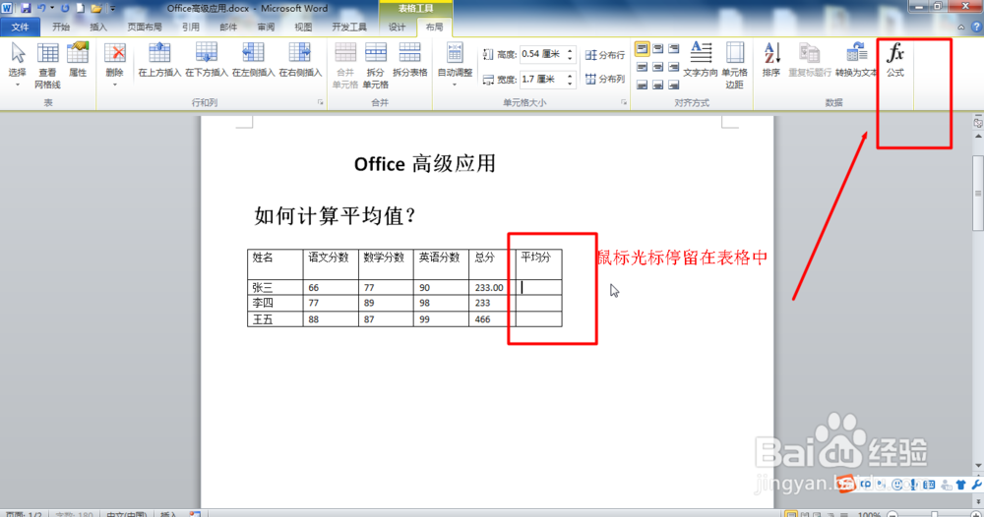The height and width of the screenshot is (517, 984).
Task: Click table cell 466
Action: [492, 319]
